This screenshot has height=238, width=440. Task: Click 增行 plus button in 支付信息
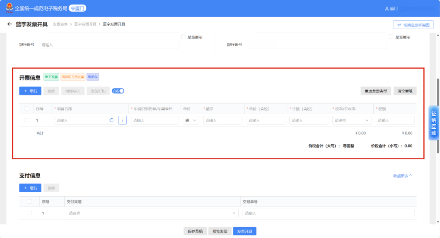pyautogui.click(x=30, y=188)
